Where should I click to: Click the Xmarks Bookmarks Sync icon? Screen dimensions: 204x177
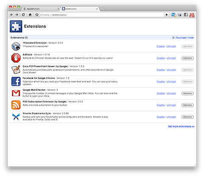click(16, 117)
